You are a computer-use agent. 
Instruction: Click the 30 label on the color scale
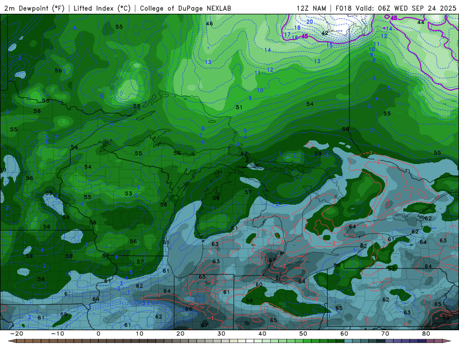coord(221,334)
